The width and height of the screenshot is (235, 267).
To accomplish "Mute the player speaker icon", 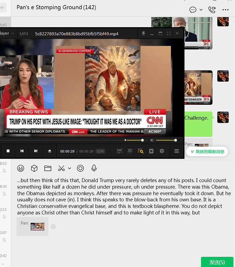I will click(x=152, y=140).
